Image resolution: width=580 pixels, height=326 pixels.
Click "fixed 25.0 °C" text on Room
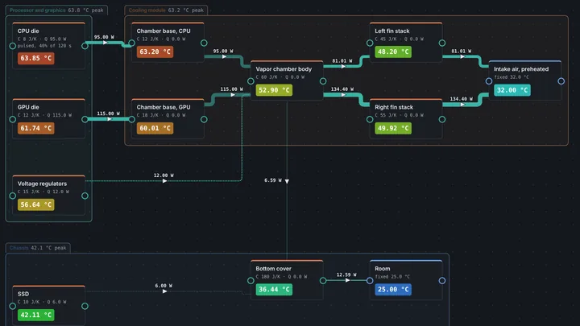click(x=392, y=277)
